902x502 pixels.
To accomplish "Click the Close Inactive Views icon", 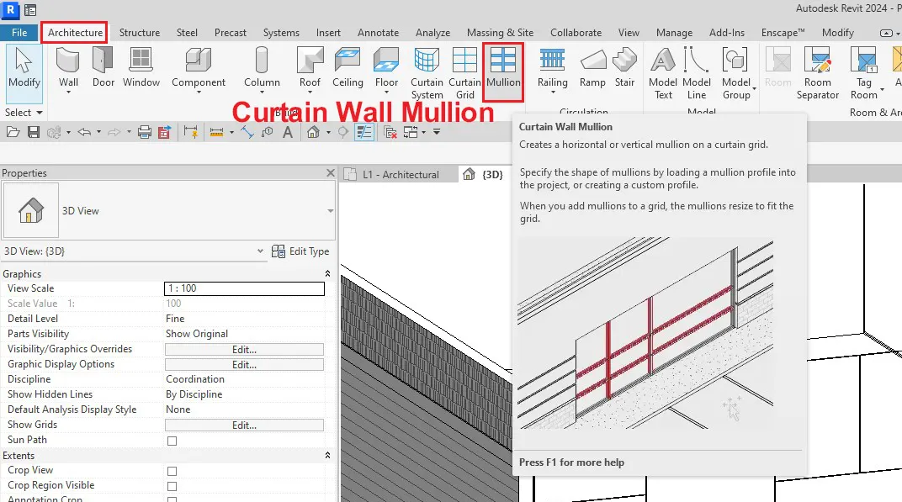I will [390, 132].
